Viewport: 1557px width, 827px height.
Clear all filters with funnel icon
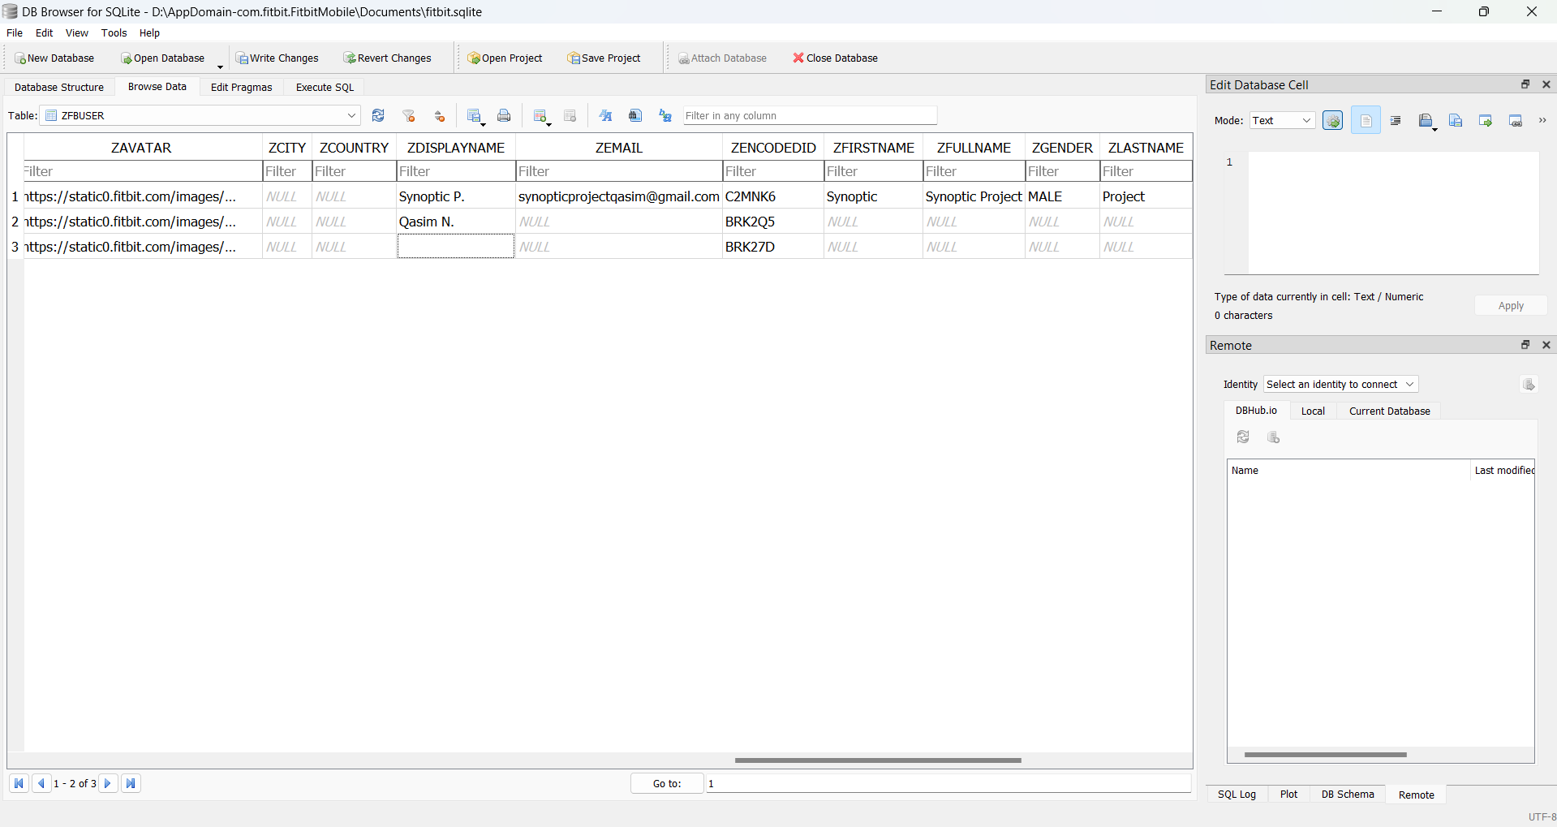coord(409,116)
